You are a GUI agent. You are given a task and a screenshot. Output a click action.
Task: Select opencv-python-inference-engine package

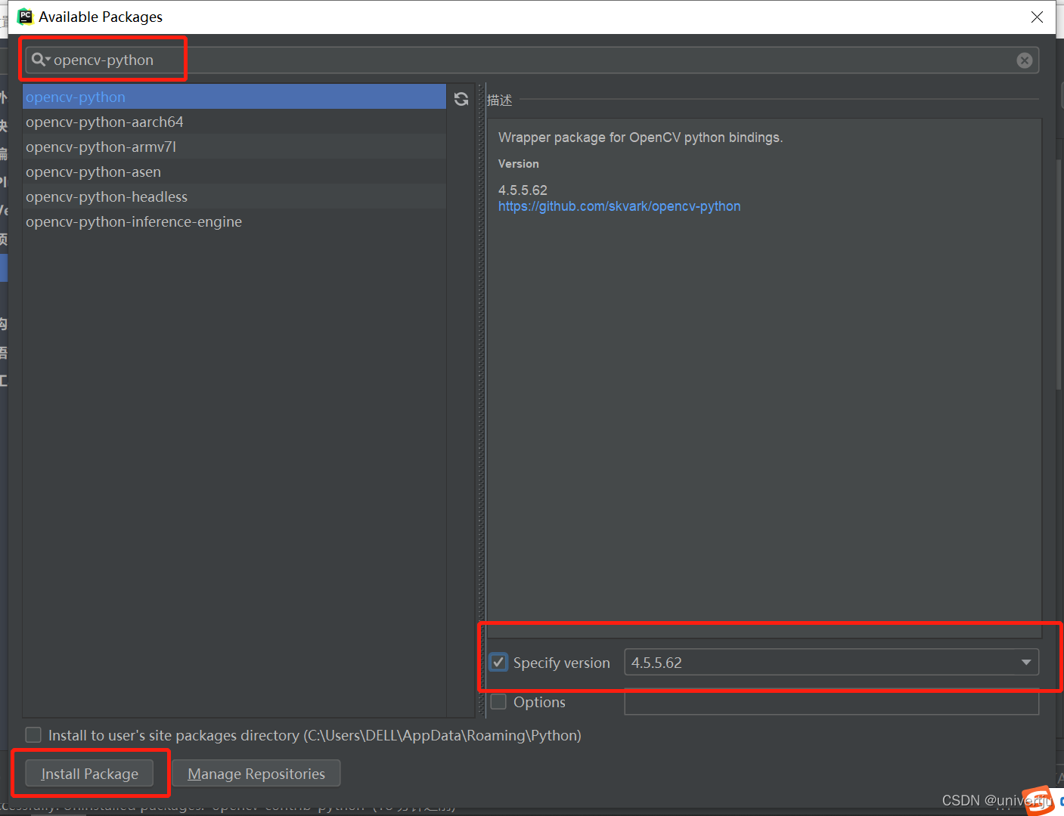(234, 221)
